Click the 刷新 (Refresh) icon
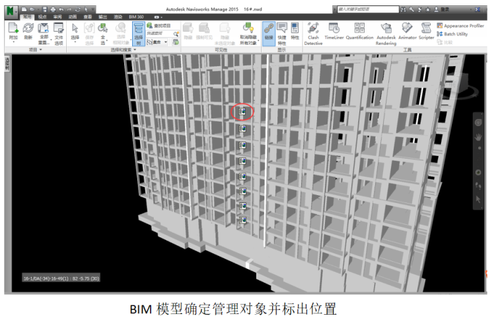502x322 pixels. [28, 31]
